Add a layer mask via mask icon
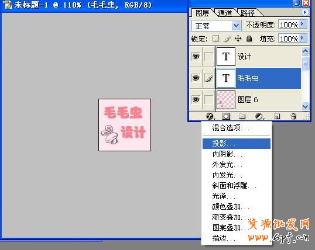The image size is (315, 250). click(x=226, y=116)
